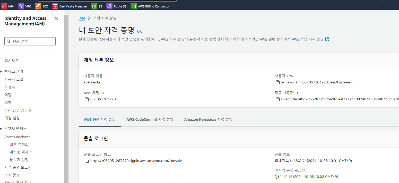The height and width of the screenshot is (183, 399).
Task: Copy the console sign-in link
Action: pos(87,161)
